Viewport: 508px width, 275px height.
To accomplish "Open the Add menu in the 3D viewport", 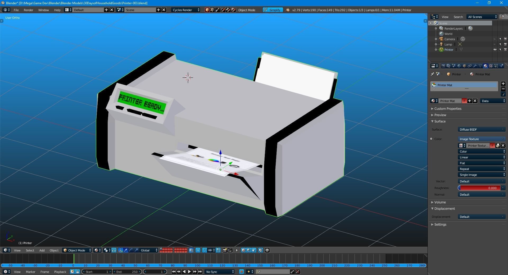I will (x=42, y=250).
